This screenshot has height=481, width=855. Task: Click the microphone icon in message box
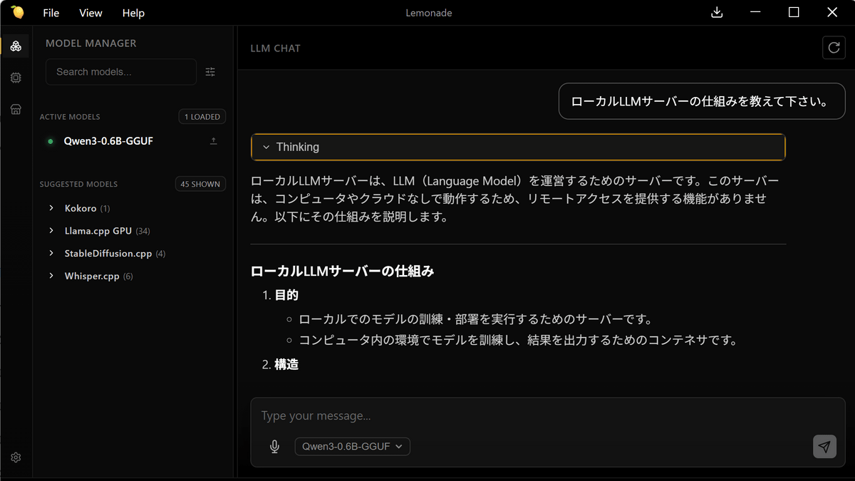click(x=274, y=446)
